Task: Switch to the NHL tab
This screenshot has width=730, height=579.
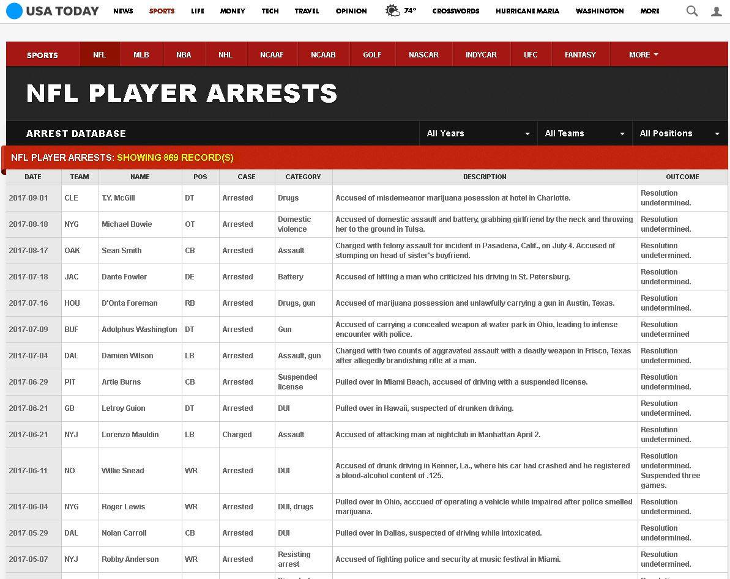Action: pyautogui.click(x=225, y=54)
